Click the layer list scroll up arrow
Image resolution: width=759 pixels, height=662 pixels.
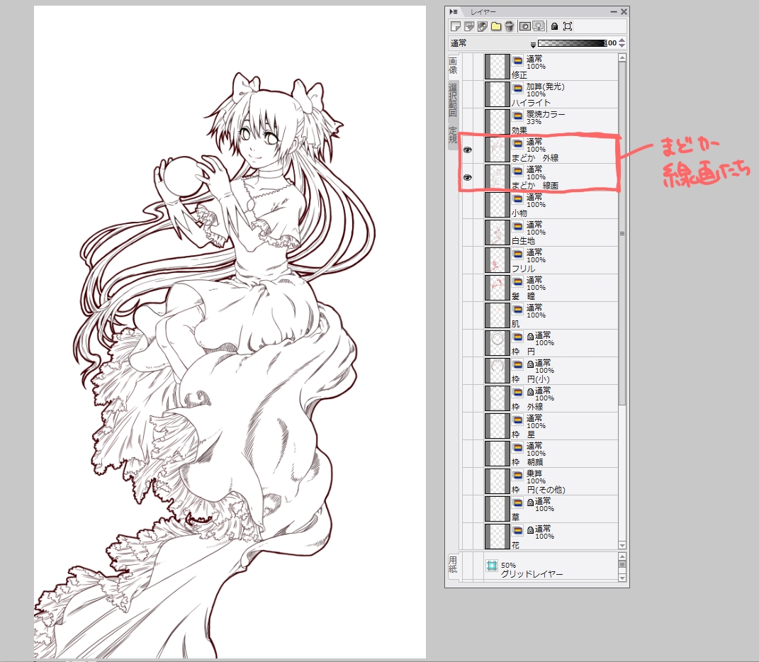(622, 57)
